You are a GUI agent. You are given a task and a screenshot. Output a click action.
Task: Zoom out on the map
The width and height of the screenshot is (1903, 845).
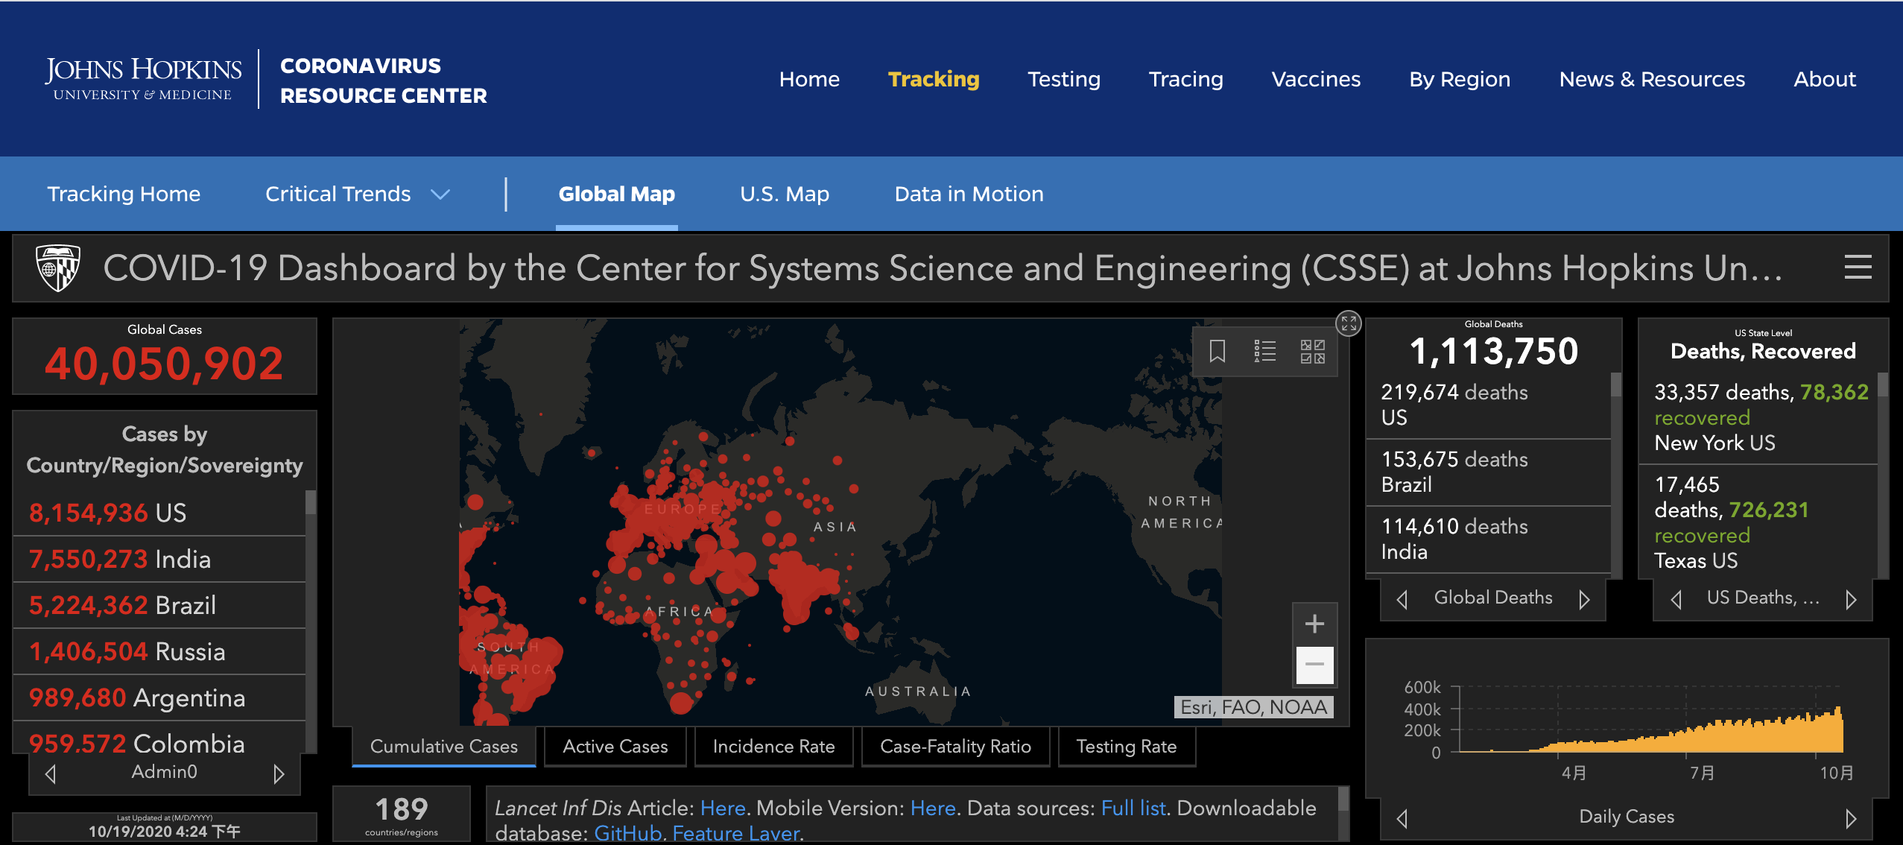[1314, 665]
